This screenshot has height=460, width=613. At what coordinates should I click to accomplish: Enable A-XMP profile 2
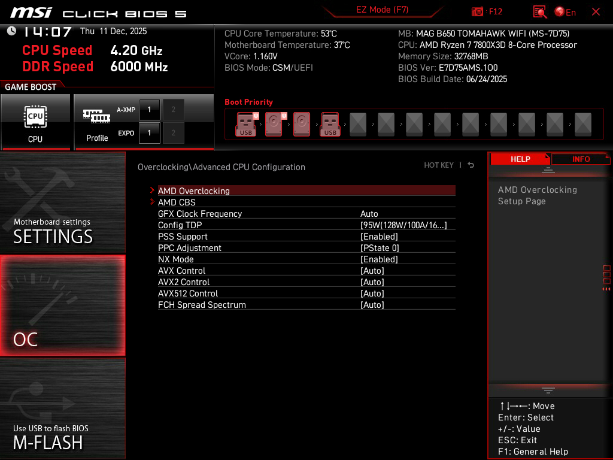(x=173, y=110)
